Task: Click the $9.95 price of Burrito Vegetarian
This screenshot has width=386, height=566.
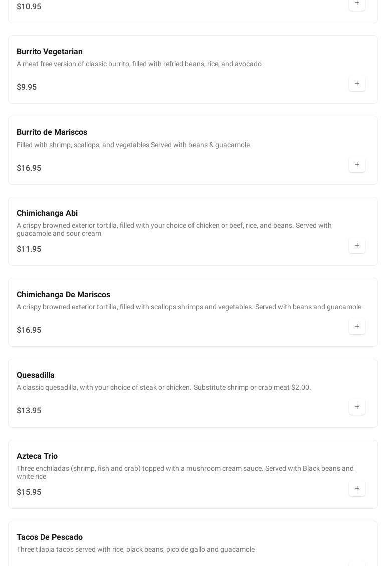Action: pos(27,87)
